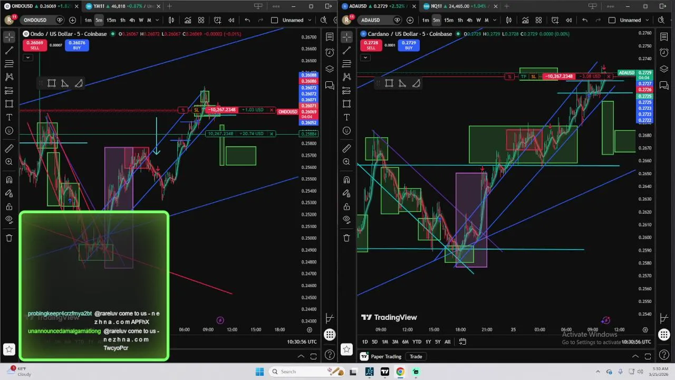The image size is (675, 380).
Task: Open help center question icon in ADAUSD window
Action: [x=664, y=355]
